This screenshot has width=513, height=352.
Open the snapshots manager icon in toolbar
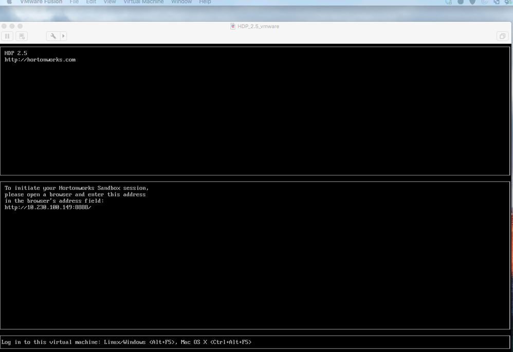[22, 36]
